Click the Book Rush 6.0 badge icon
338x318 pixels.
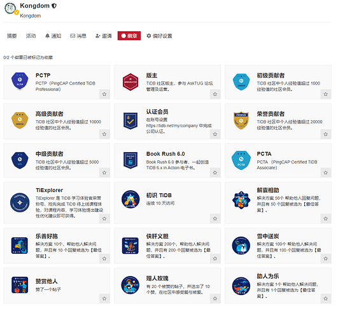click(x=130, y=160)
